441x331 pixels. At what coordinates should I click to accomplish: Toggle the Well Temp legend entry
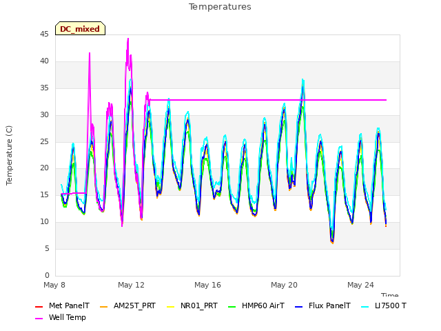click(61, 317)
